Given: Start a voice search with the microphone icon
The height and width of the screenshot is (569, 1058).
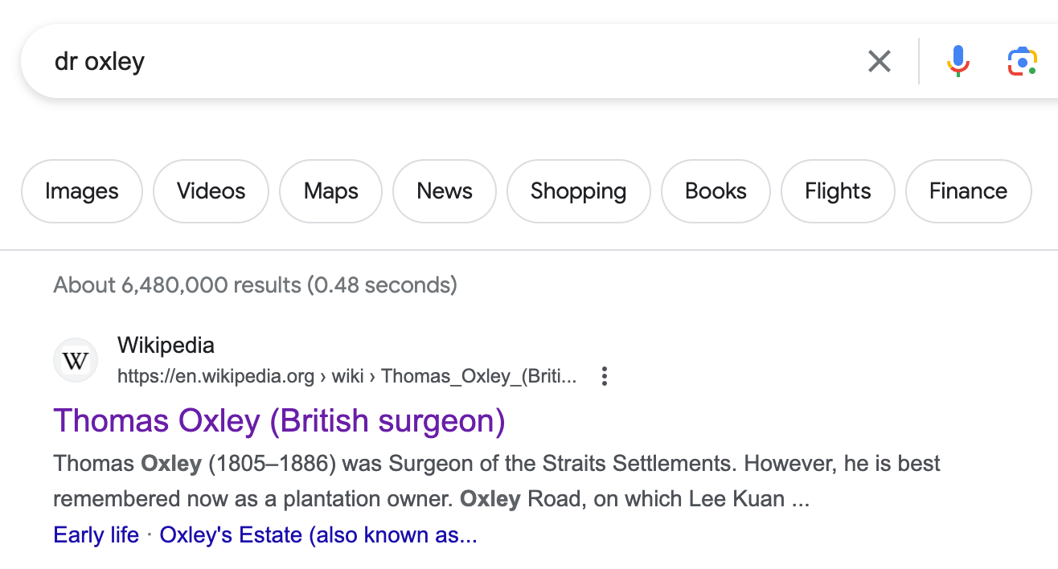Looking at the screenshot, I should pyautogui.click(x=958, y=60).
